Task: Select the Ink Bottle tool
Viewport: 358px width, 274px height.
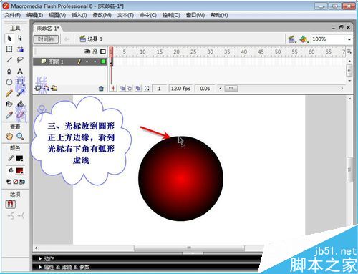Action: (x=9, y=104)
